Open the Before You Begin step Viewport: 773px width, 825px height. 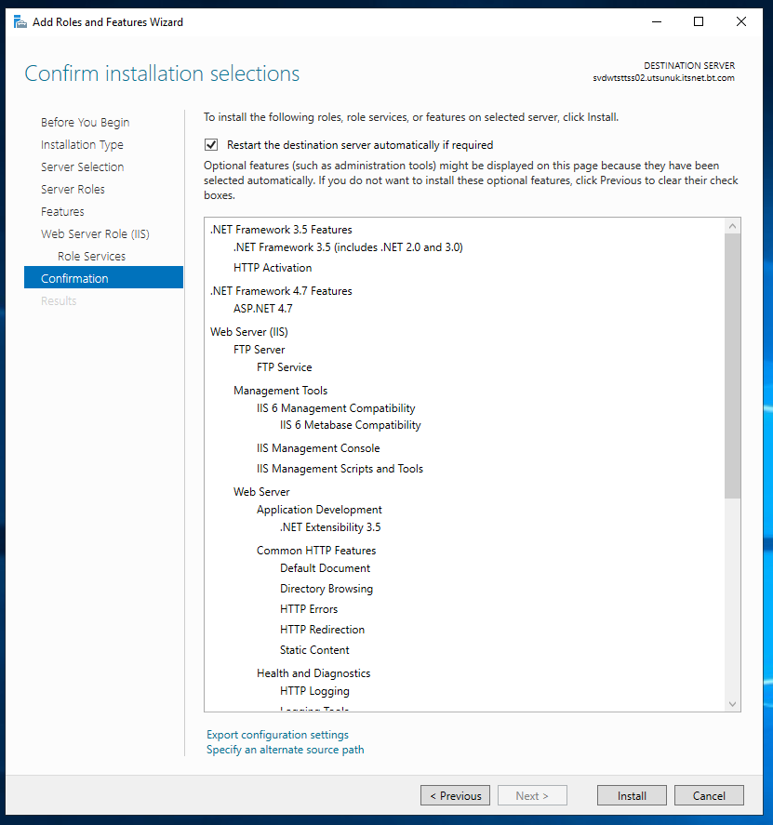tap(86, 122)
